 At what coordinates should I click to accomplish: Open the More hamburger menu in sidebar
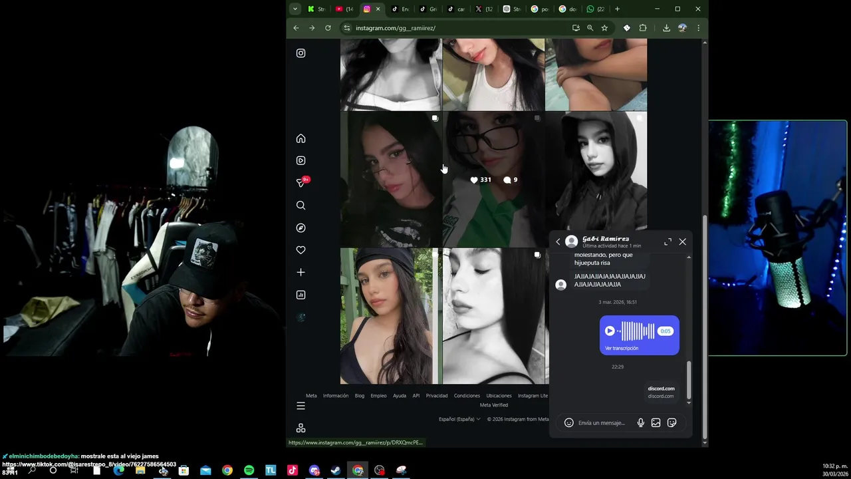[301, 406]
